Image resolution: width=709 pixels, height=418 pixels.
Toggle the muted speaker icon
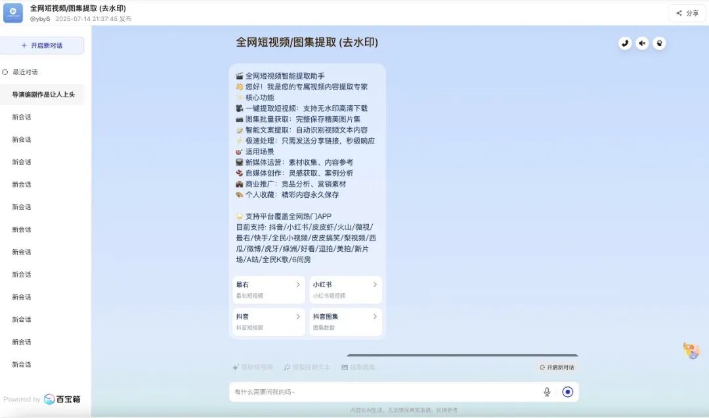click(x=642, y=43)
